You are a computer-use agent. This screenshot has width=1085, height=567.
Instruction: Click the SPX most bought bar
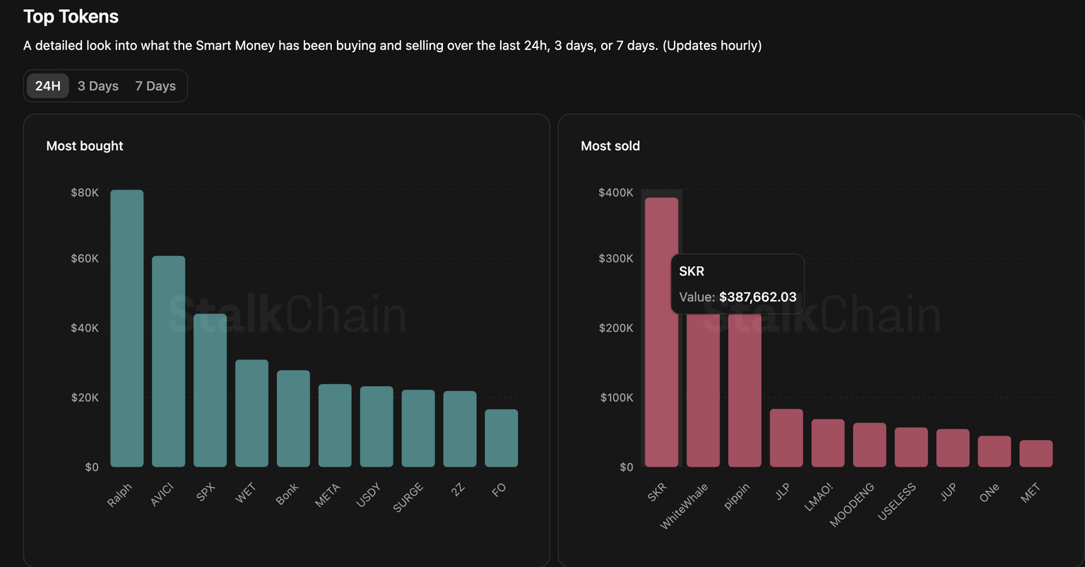pos(210,390)
